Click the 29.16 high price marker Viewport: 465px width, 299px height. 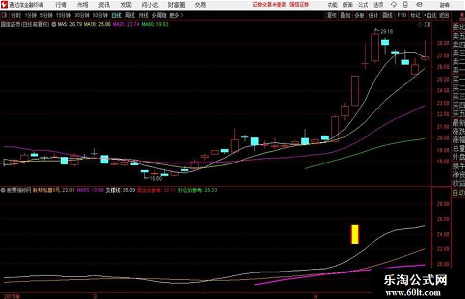tap(387, 32)
